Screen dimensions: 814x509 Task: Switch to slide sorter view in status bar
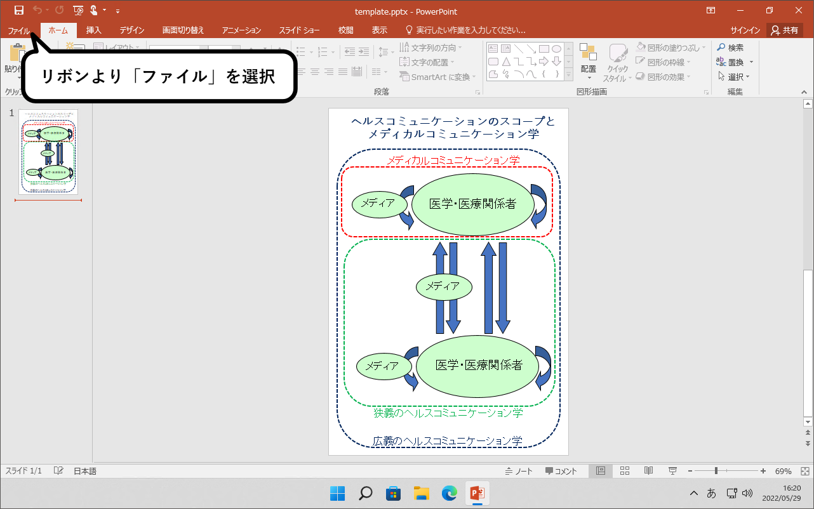(x=624, y=470)
